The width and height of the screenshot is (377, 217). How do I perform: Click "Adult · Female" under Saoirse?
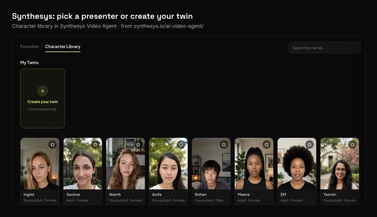[x=77, y=200]
